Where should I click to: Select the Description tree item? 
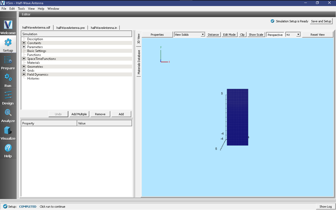point(35,39)
